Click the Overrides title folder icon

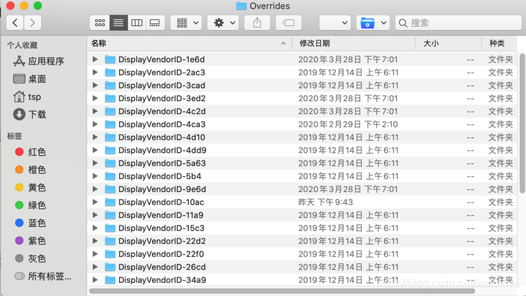point(241,5)
